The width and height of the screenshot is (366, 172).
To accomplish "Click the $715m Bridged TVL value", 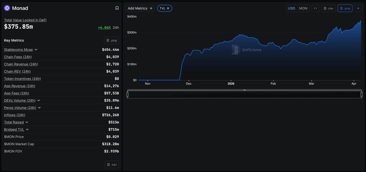I will (x=114, y=130).
